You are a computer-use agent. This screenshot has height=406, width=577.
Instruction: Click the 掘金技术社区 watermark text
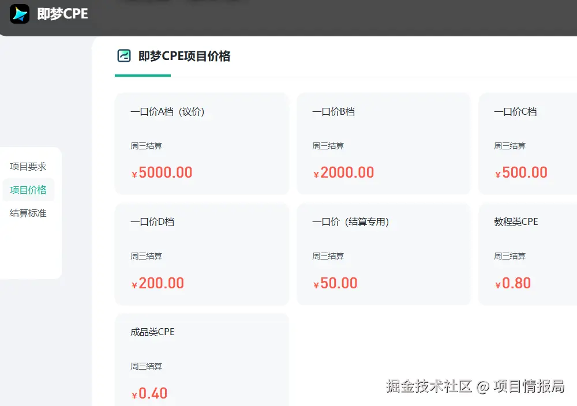427,387
